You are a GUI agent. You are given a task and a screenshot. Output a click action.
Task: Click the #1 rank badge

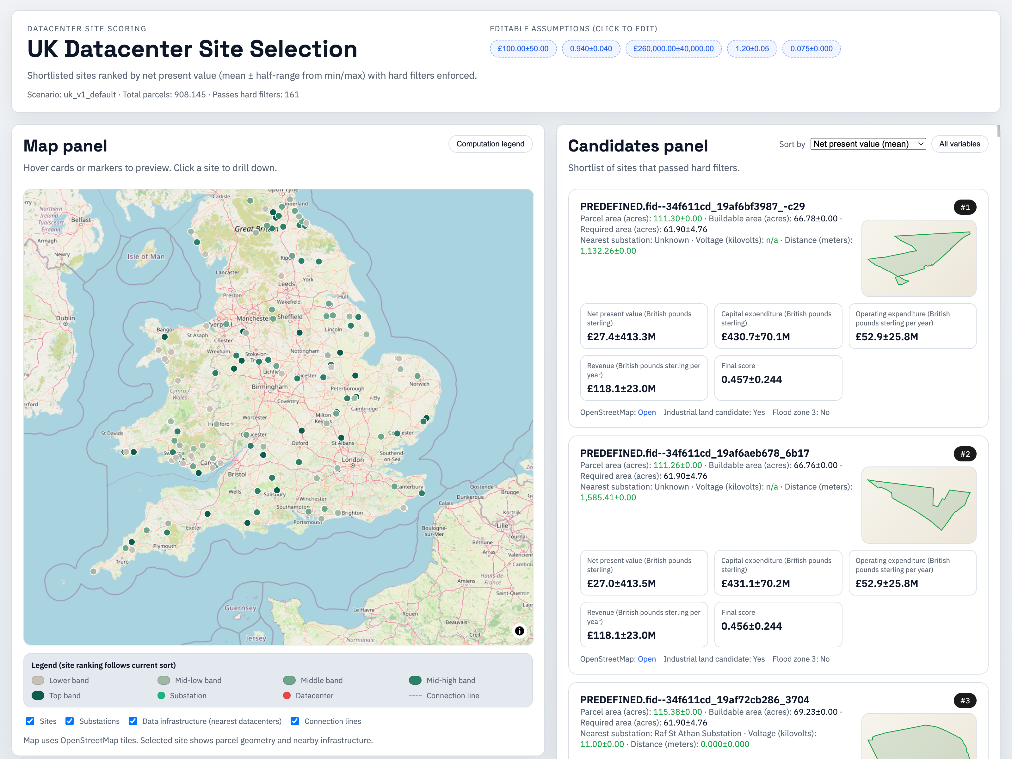coord(965,207)
